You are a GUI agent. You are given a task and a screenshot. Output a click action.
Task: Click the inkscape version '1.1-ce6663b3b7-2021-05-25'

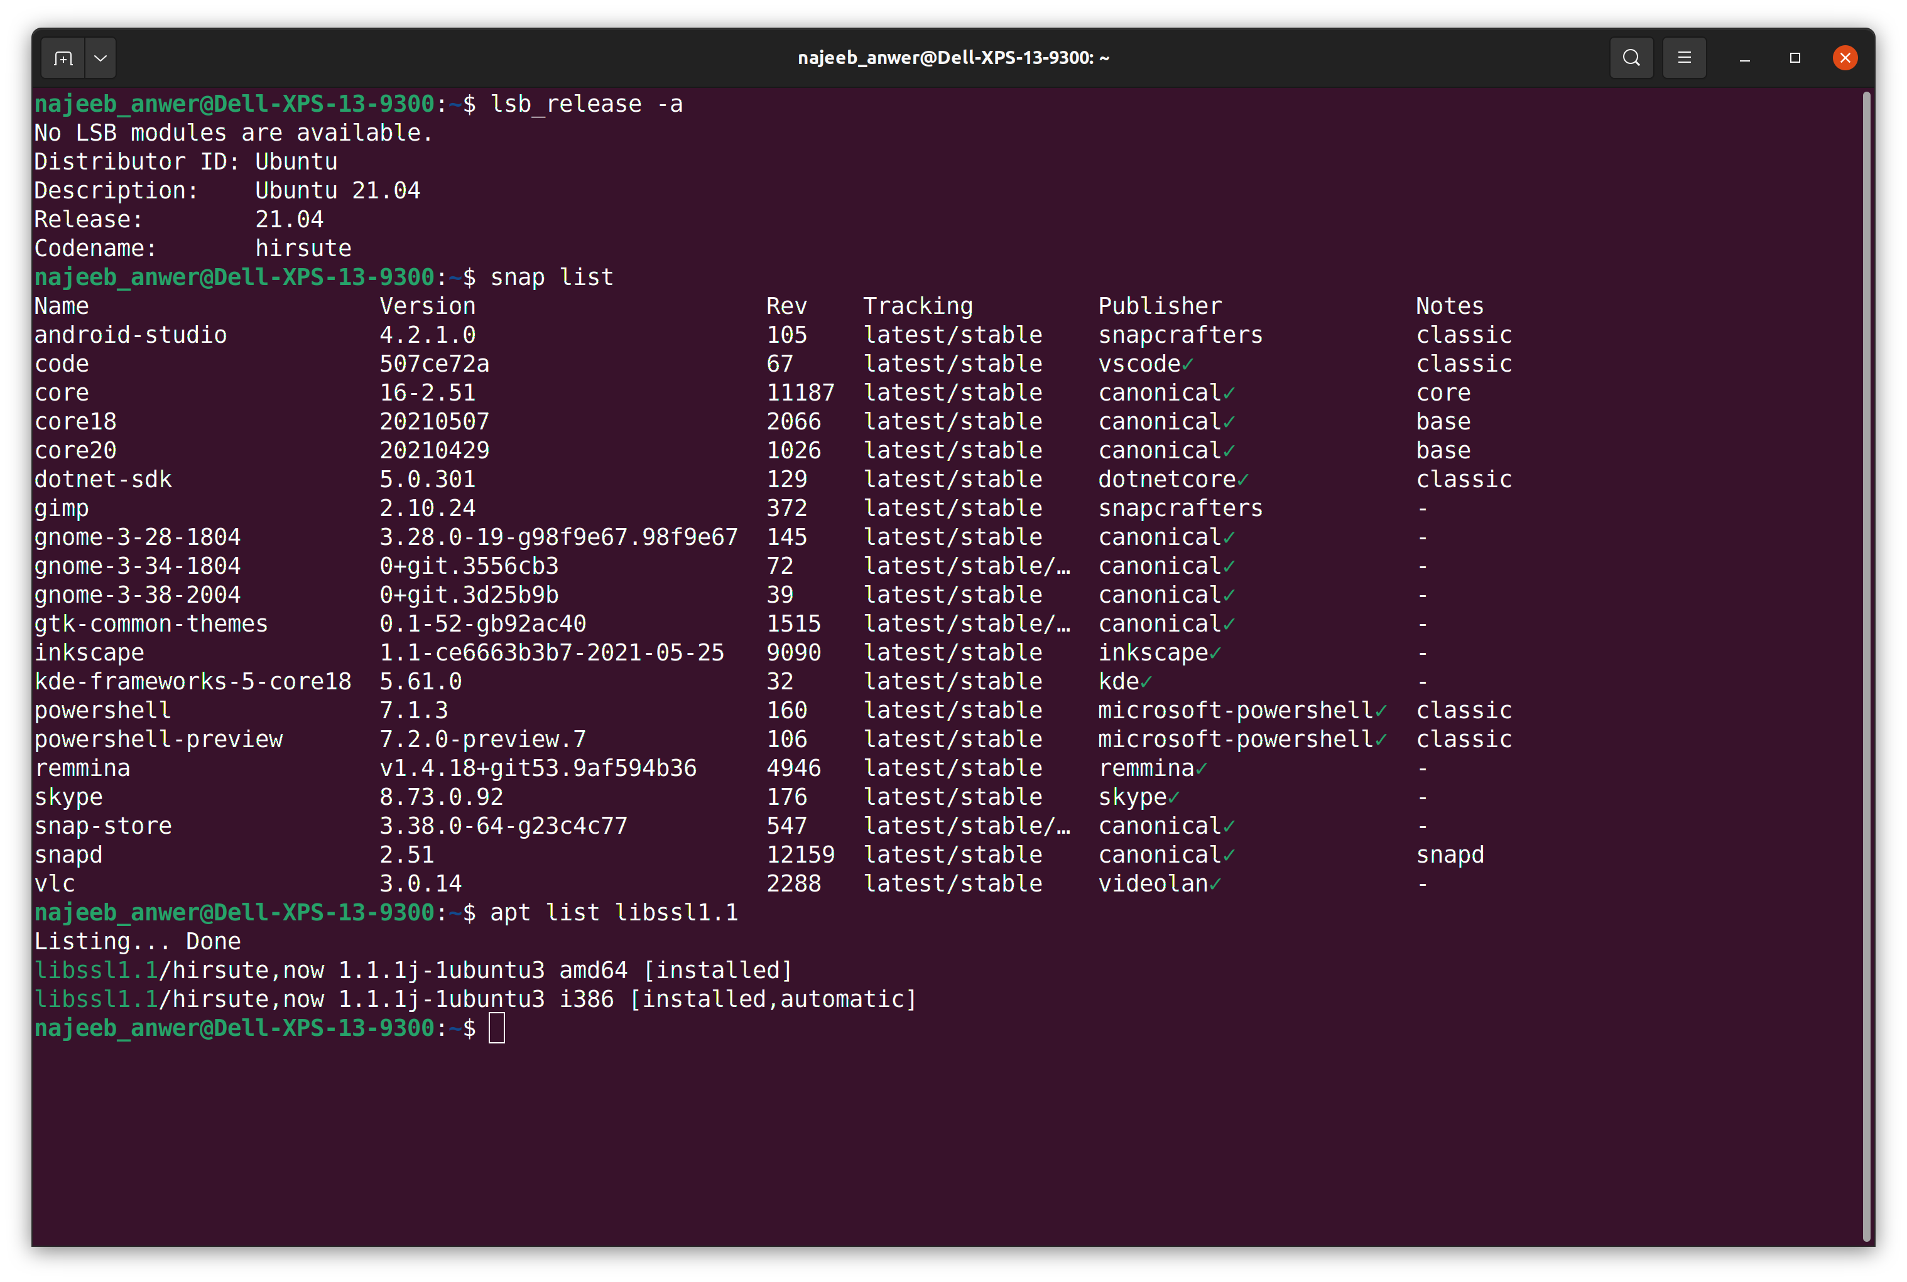(551, 652)
